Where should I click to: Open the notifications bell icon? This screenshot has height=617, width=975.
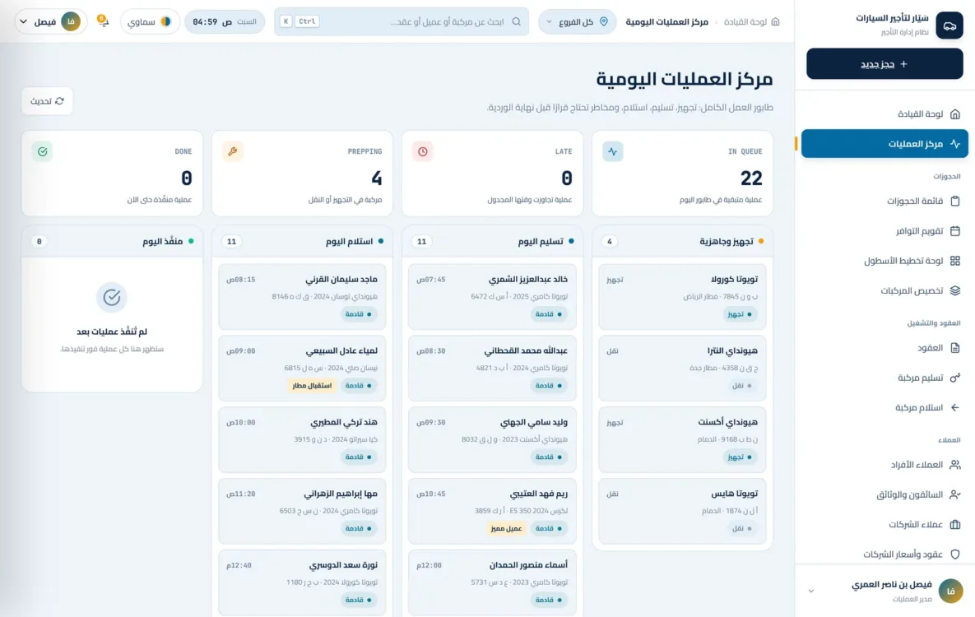click(103, 21)
